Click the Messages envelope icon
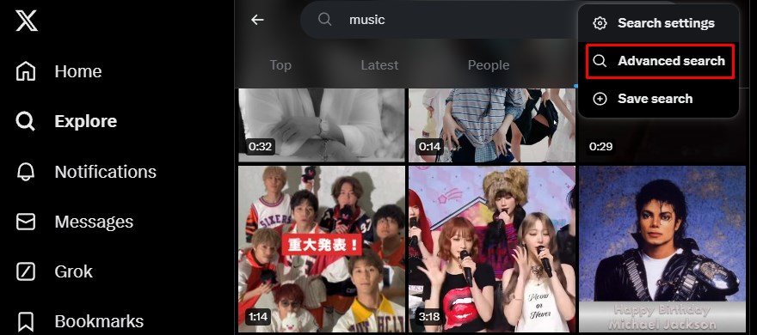 (26, 222)
